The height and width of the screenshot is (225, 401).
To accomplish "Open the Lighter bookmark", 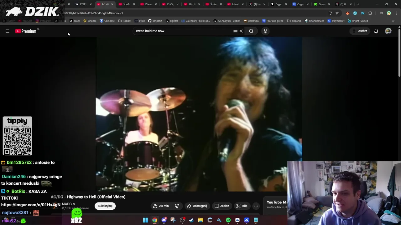I will 172,21.
